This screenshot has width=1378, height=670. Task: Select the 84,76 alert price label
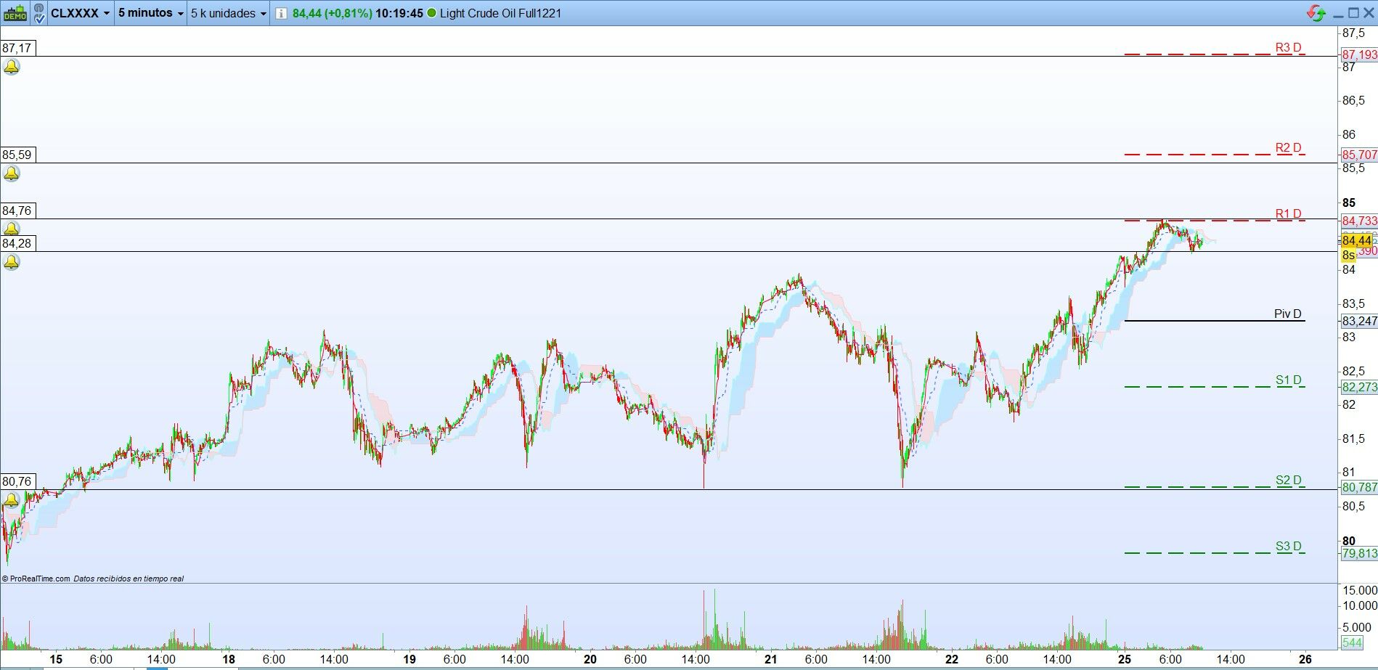17,211
